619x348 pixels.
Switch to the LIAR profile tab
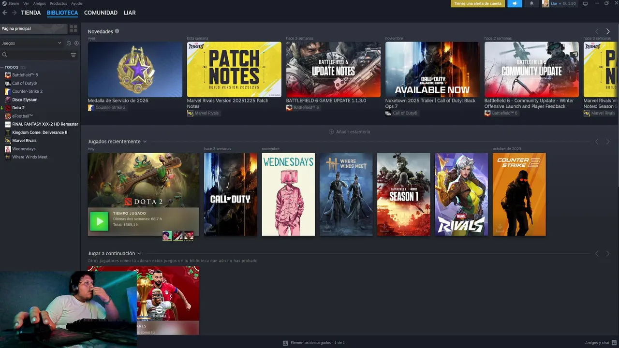[x=130, y=13]
